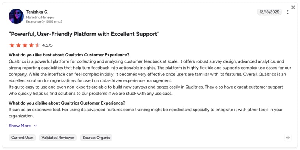Click the fourth rating star
Image resolution: width=300 pixels, height=150 pixels.
(x=31, y=45)
